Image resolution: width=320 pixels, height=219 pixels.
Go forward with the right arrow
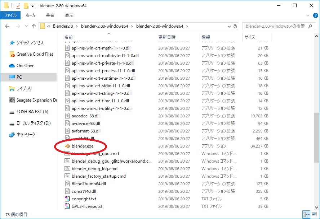click(x=18, y=26)
